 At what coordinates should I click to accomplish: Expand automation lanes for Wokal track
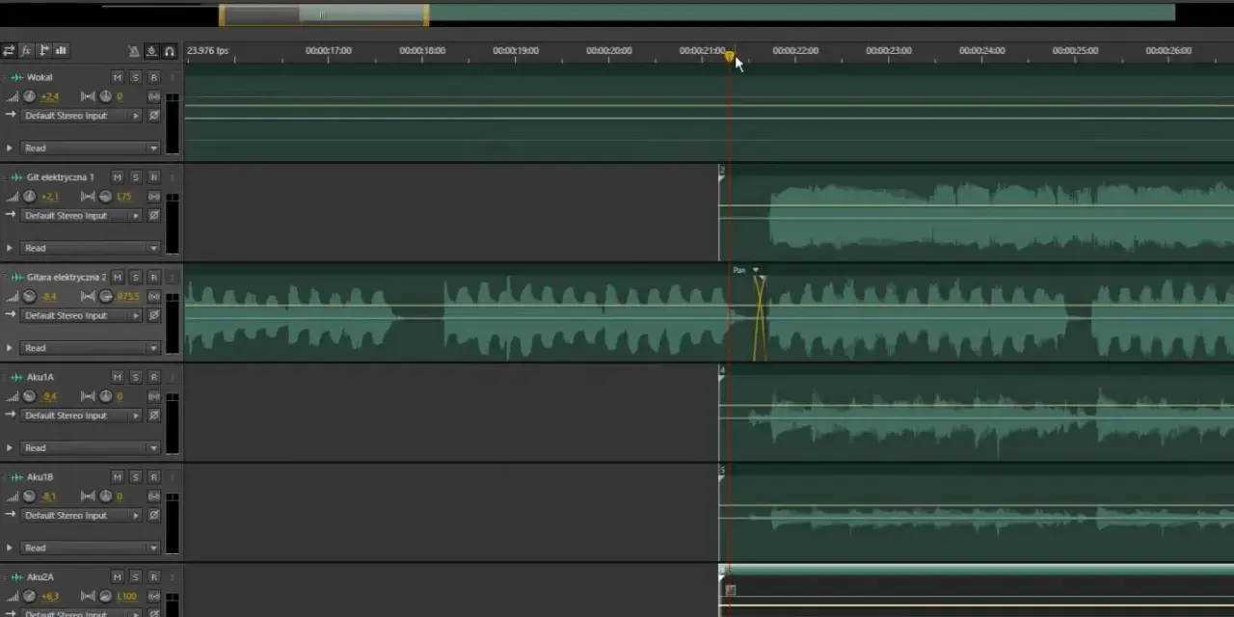pos(10,148)
